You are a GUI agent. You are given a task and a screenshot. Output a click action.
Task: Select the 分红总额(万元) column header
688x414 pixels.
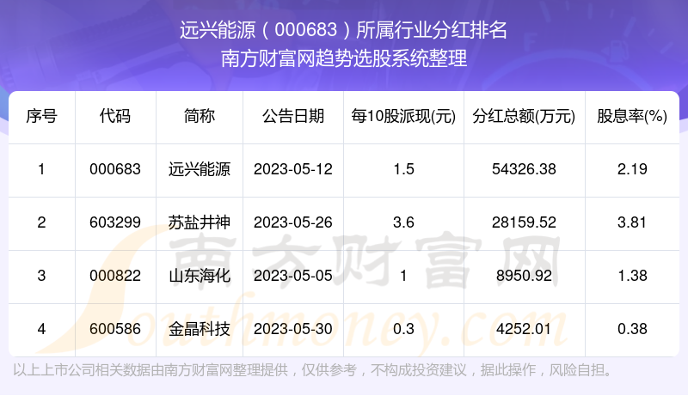coord(524,116)
